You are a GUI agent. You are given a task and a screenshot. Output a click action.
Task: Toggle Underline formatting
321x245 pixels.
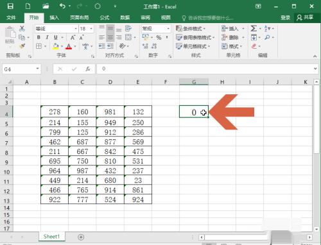56,37
